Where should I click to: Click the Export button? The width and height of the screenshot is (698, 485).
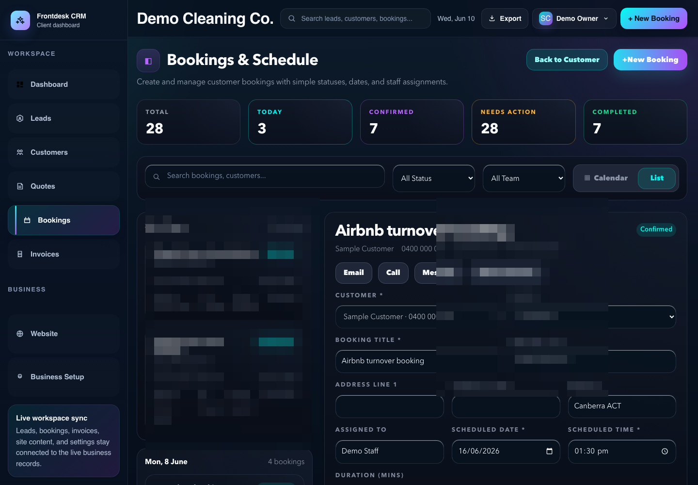coord(505,18)
